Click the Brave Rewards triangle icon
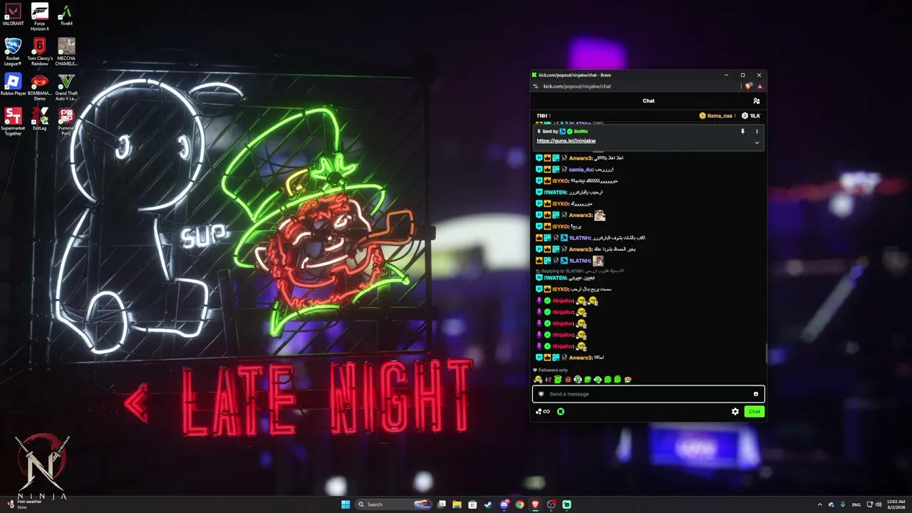Image resolution: width=912 pixels, height=513 pixels. click(760, 86)
